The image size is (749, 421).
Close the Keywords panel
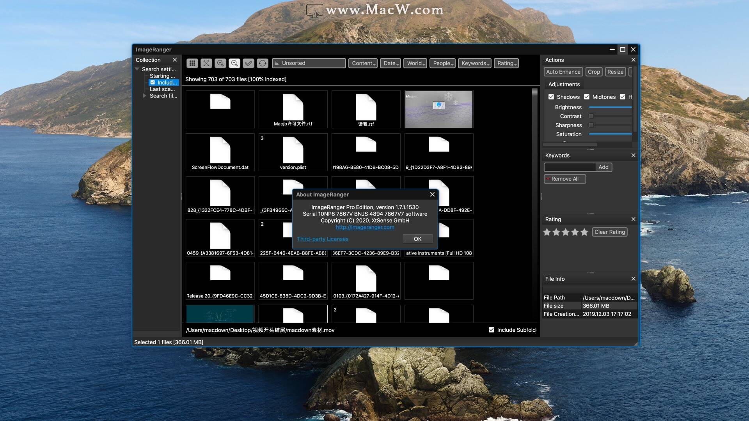tap(633, 155)
